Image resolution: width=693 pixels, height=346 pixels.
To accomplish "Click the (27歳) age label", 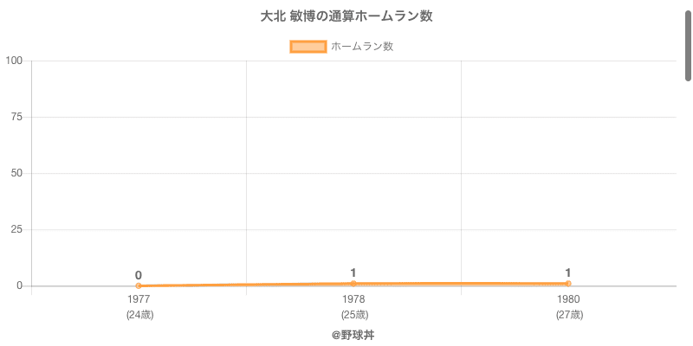I will point(568,315).
